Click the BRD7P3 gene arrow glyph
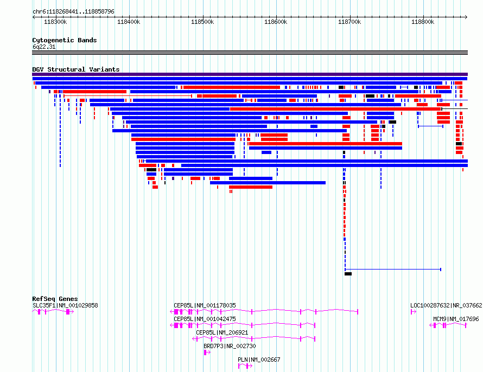The image size is (483, 372). click(x=207, y=352)
